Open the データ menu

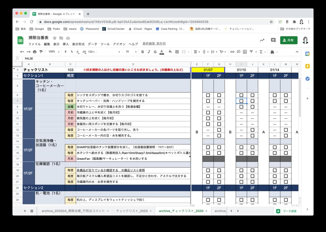[92, 44]
